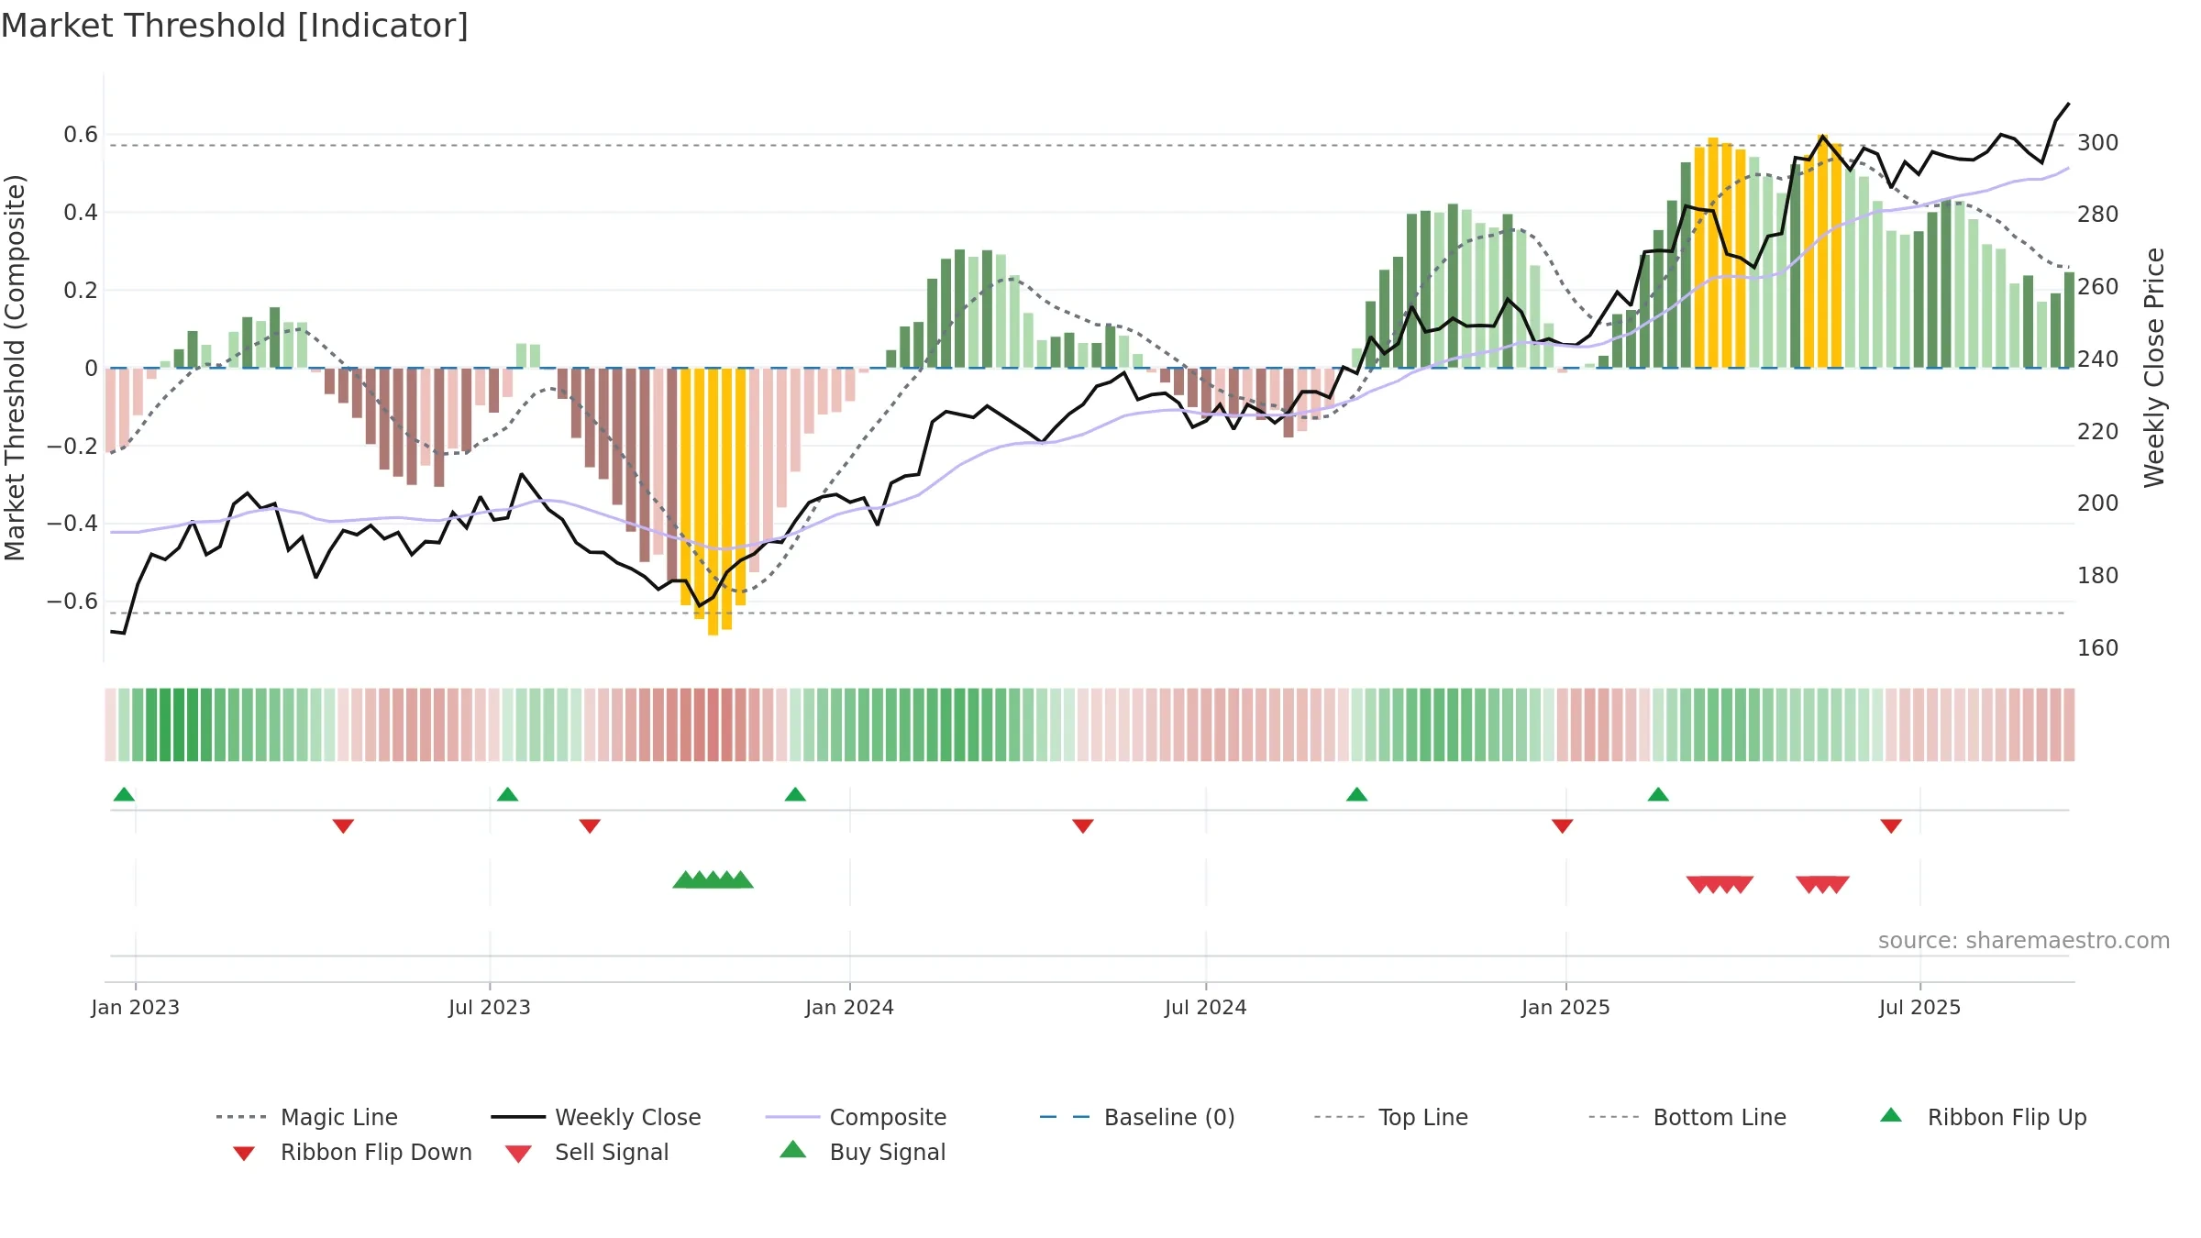Click the Ribbon Flip Up marker near Dec 2023
This screenshot has height=1238, width=2201.
point(795,794)
